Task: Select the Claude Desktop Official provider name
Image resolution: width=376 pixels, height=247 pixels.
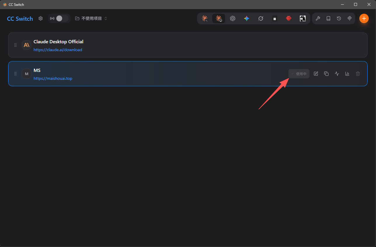Action: point(58,42)
